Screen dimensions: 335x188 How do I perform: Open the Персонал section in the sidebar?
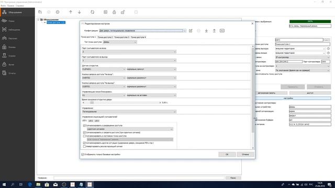17,38
